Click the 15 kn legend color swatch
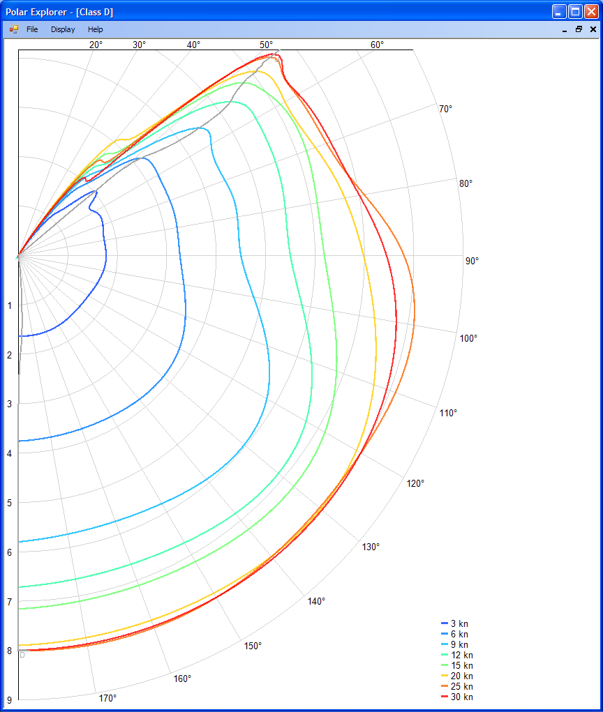 click(445, 665)
